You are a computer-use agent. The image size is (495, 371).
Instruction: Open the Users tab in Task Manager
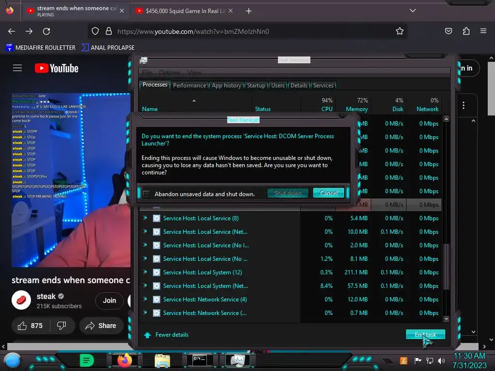(278, 86)
